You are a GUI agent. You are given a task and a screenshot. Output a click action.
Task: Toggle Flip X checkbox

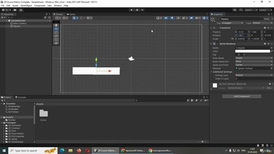pyautogui.click(x=236, y=55)
